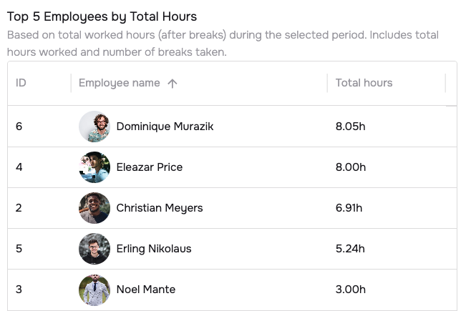The image size is (466, 311).
Task: Sort table by the ID column header
Action: point(21,83)
